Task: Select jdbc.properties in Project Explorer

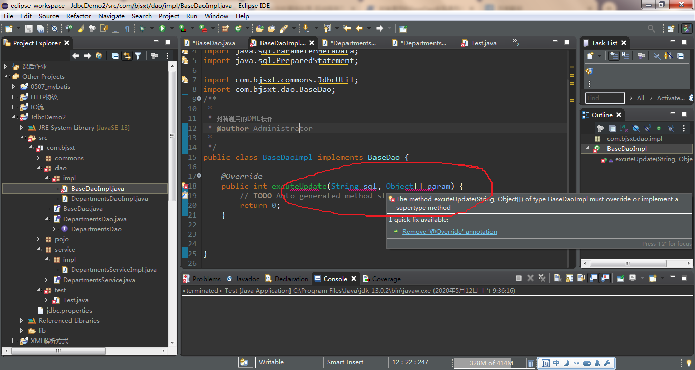Action: click(69, 310)
